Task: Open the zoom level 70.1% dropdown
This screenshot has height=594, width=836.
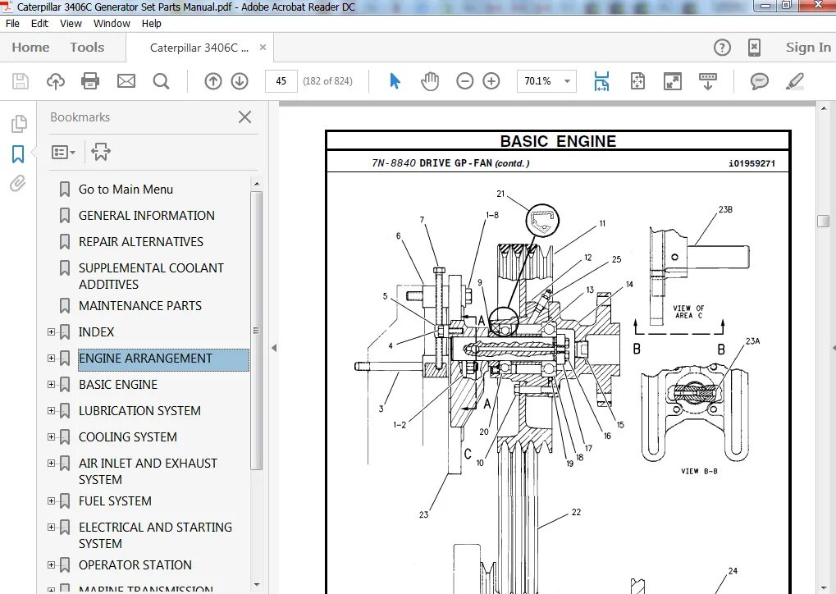Action: point(567,81)
